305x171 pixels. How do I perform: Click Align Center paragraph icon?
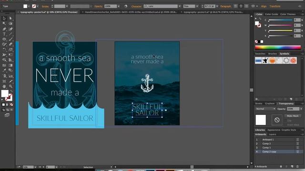(241, 6)
